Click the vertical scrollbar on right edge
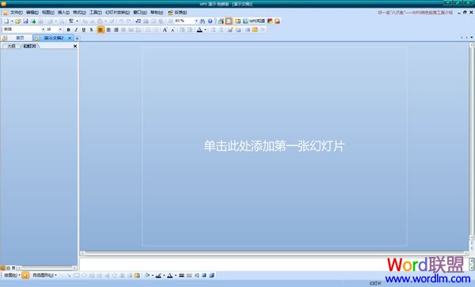This screenshot has width=475, height=287. tap(471, 141)
